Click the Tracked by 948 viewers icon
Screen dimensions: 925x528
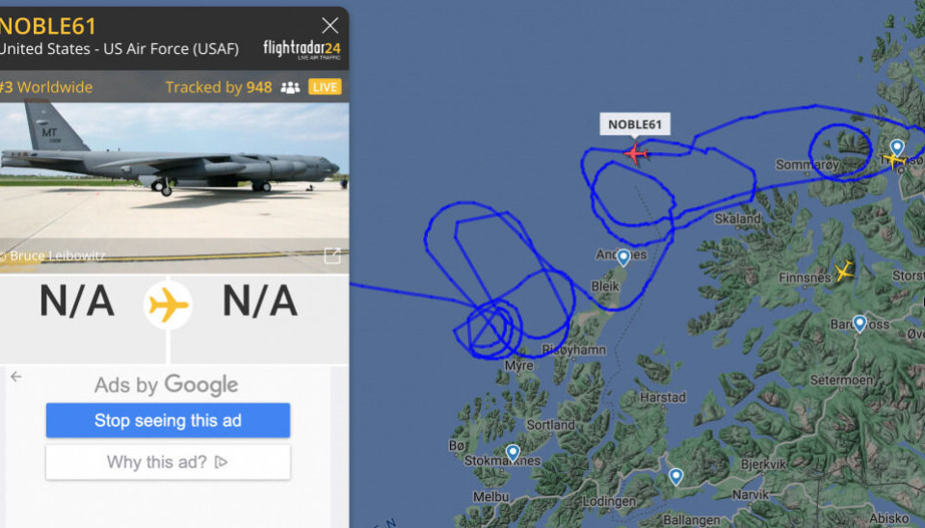pyautogui.click(x=290, y=88)
